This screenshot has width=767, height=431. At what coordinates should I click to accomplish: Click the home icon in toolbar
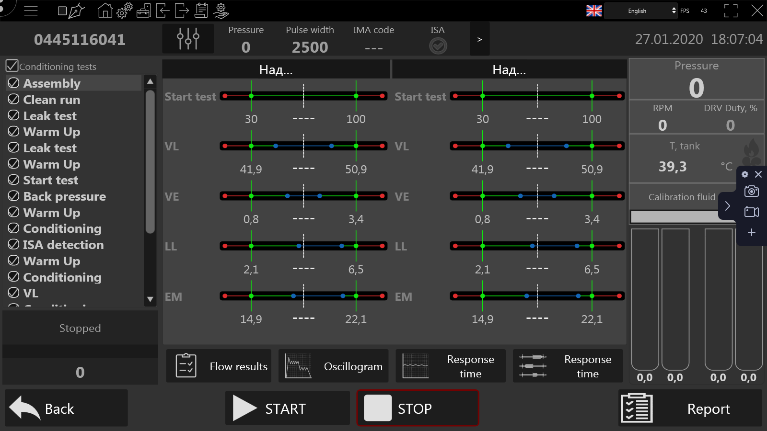click(105, 11)
